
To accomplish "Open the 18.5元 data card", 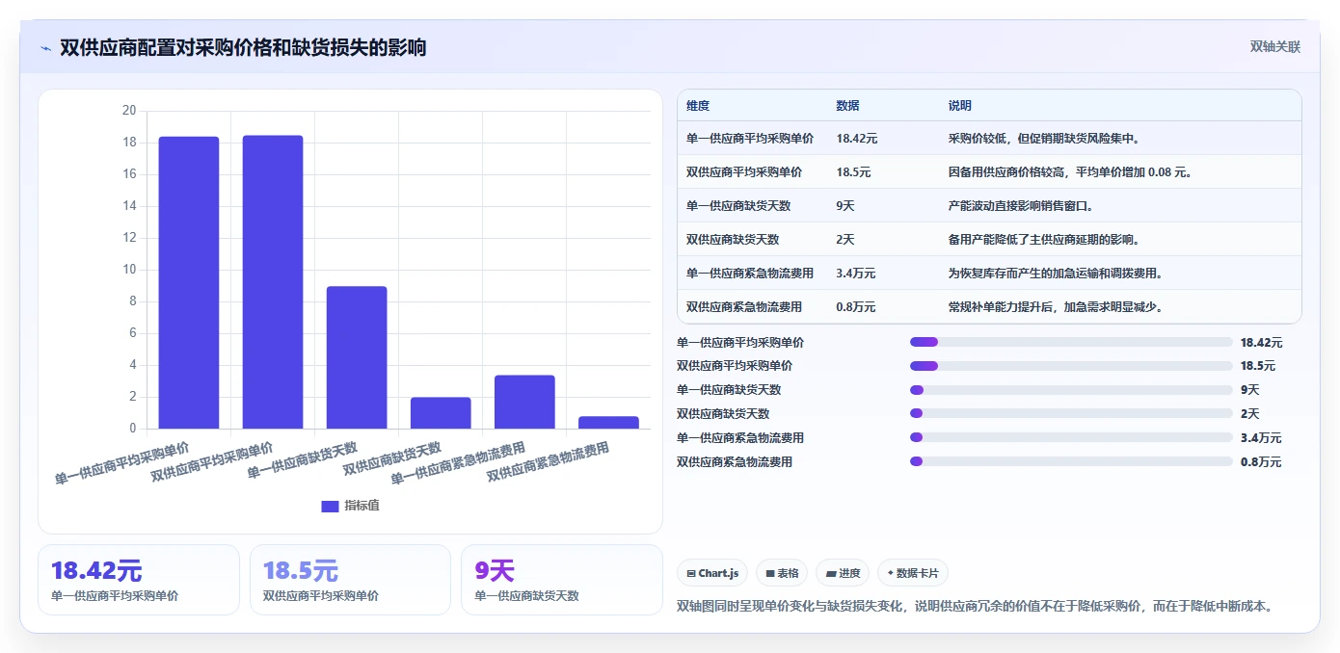I will [350, 580].
